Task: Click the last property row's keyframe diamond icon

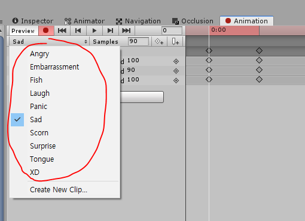Action: pos(176,80)
